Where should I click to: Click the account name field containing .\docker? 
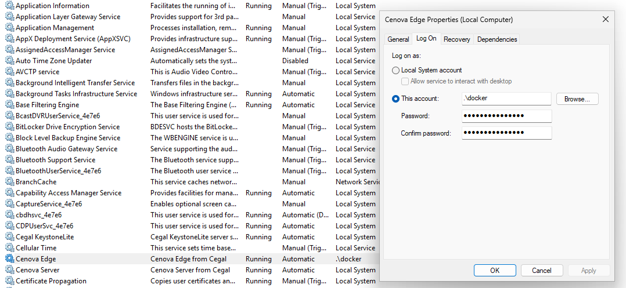click(x=506, y=99)
